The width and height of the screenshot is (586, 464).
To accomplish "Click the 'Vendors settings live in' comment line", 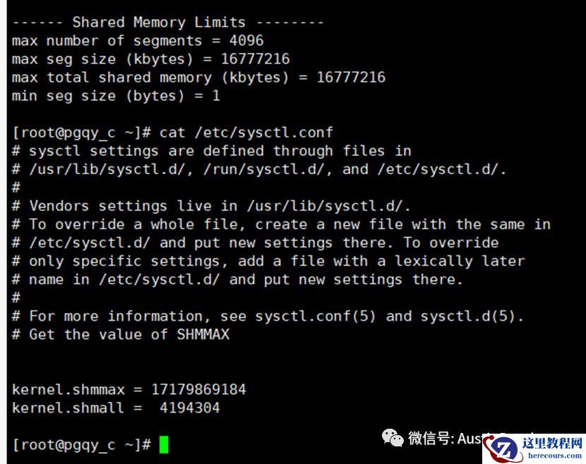I will (211, 206).
